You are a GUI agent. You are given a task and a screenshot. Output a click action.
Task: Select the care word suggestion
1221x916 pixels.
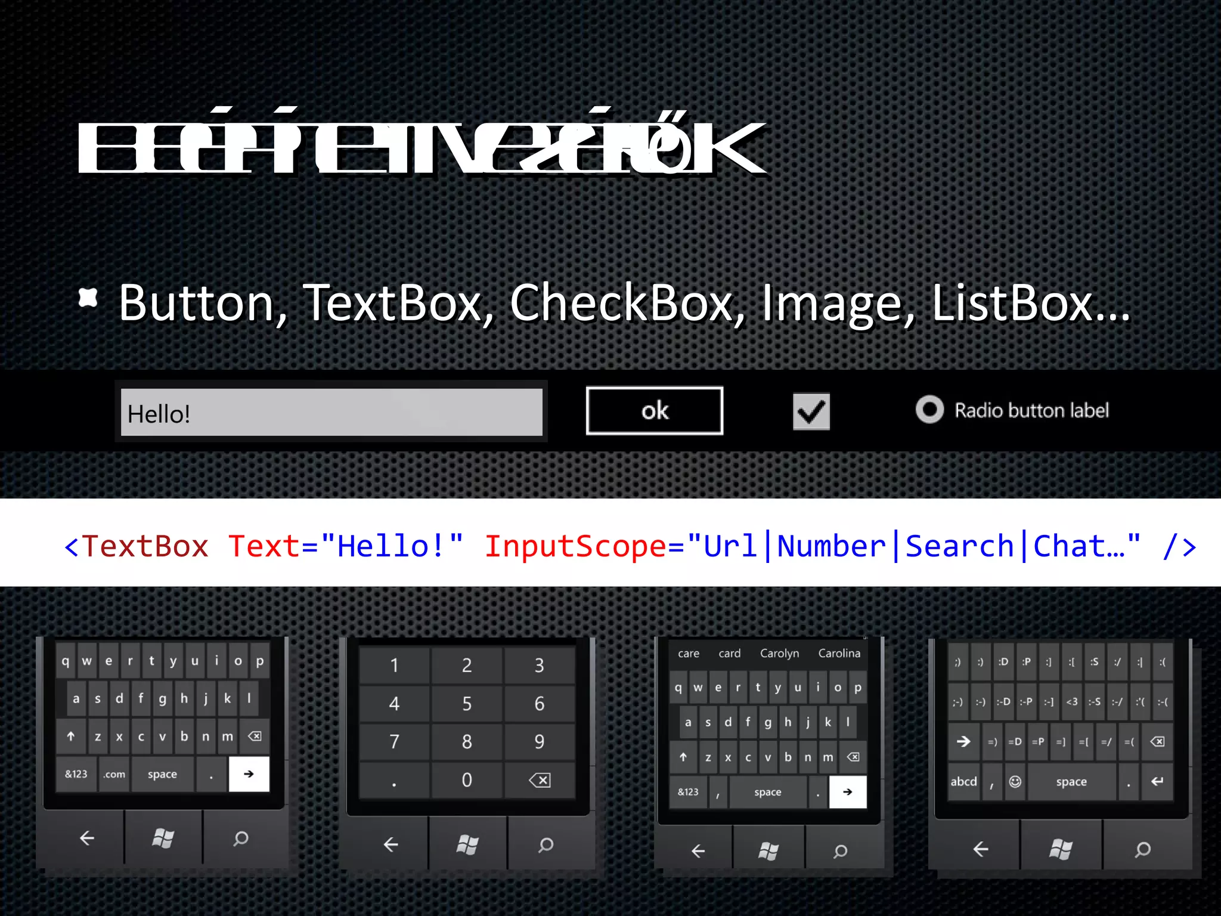pos(689,654)
